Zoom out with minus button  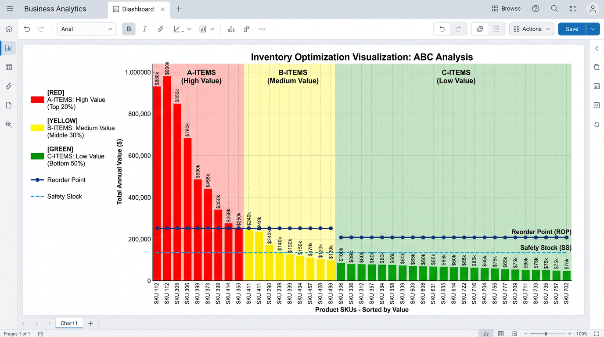[526, 334]
